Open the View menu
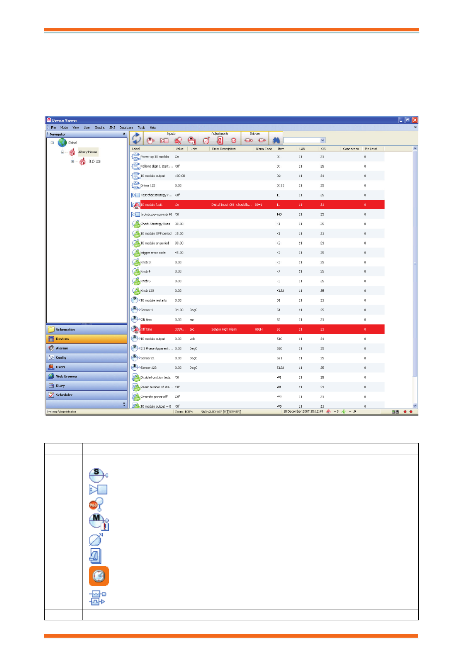This screenshot has height=671, width=474. [76, 128]
